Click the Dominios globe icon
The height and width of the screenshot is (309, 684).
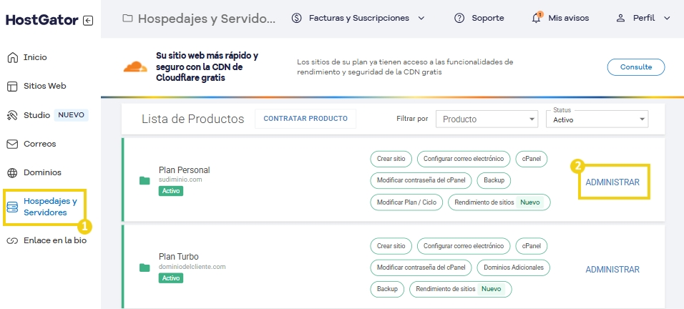[x=13, y=172]
